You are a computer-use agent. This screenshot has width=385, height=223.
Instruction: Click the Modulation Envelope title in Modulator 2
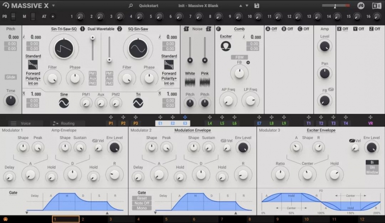click(192, 130)
